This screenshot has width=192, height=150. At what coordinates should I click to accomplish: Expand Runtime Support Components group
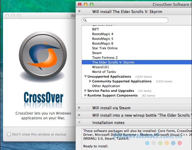85,95
